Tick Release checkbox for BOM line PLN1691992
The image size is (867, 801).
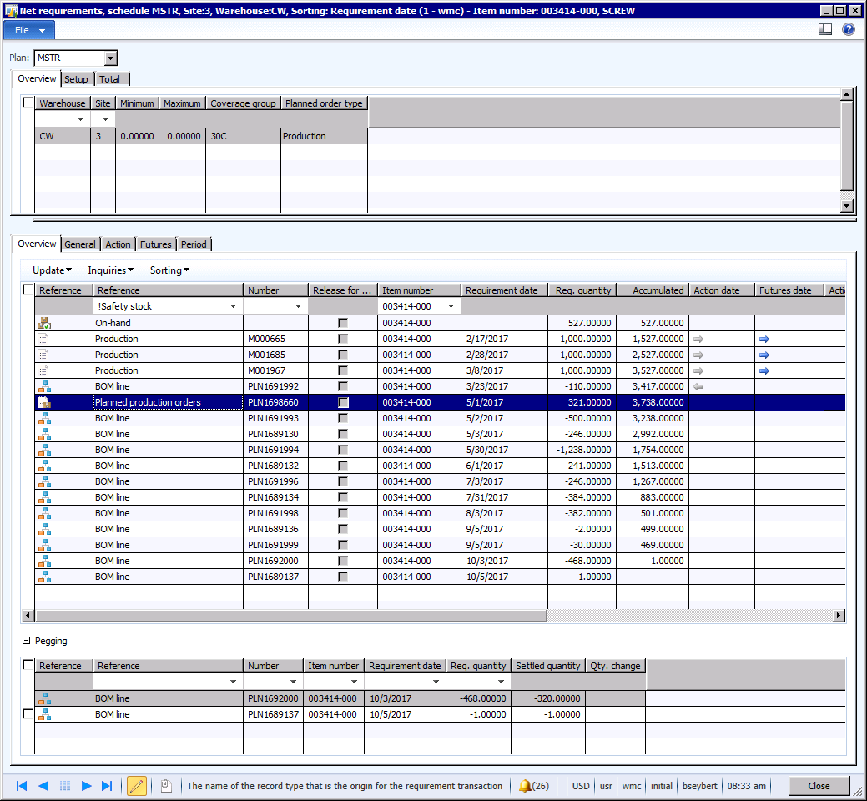coord(343,386)
